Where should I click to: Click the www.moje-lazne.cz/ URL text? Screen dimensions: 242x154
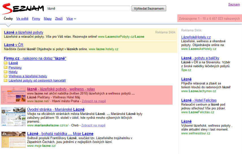coord(42,146)
